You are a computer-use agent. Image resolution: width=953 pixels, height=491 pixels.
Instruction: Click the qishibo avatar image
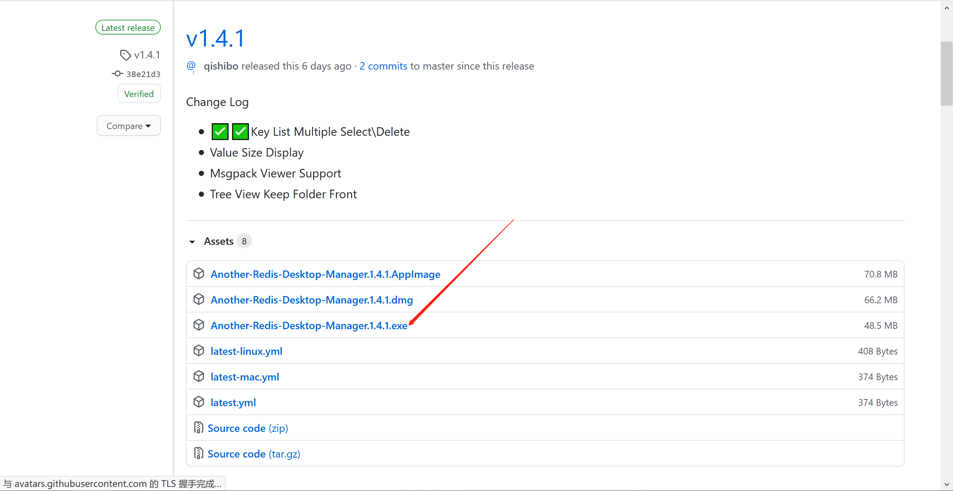[191, 66]
